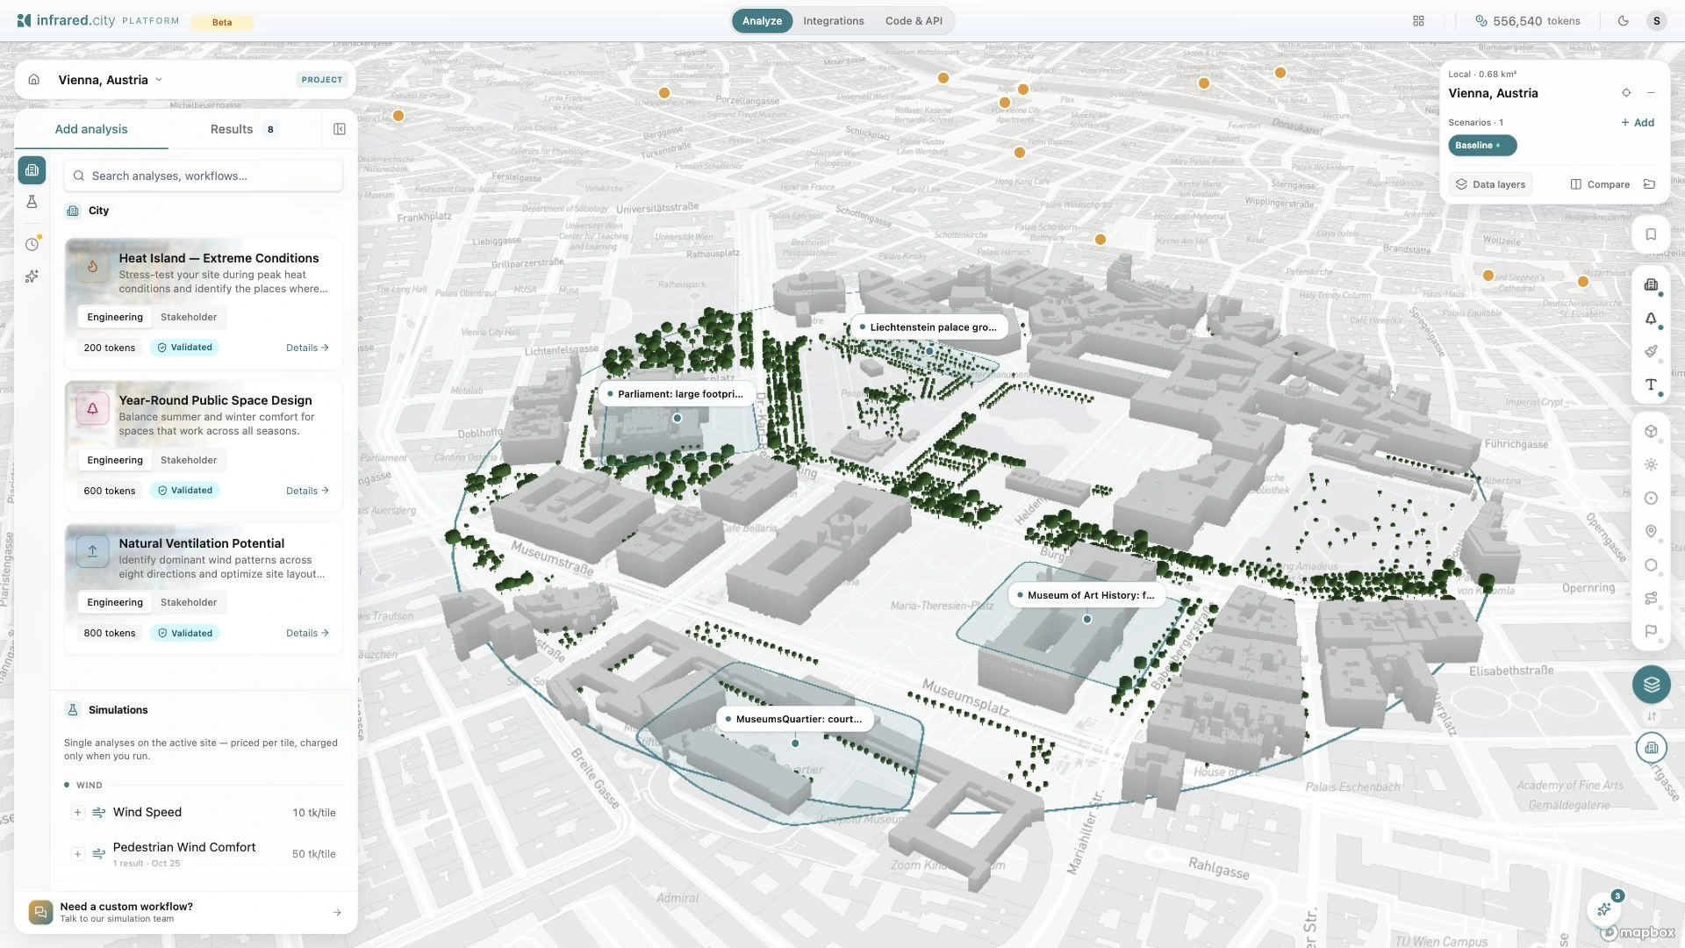Toggle trees layer visibility on map toolbar

click(x=1651, y=318)
